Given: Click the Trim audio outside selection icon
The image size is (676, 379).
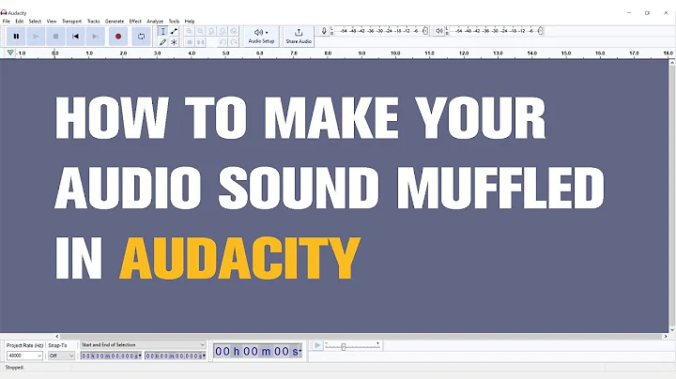Looking at the screenshot, I should pyautogui.click(x=190, y=42).
